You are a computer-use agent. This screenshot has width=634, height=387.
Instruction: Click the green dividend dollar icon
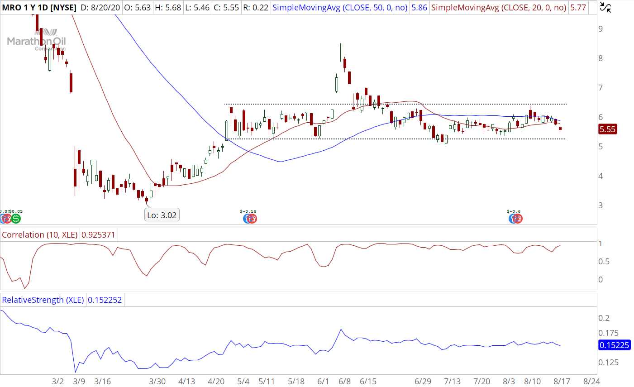click(x=16, y=219)
